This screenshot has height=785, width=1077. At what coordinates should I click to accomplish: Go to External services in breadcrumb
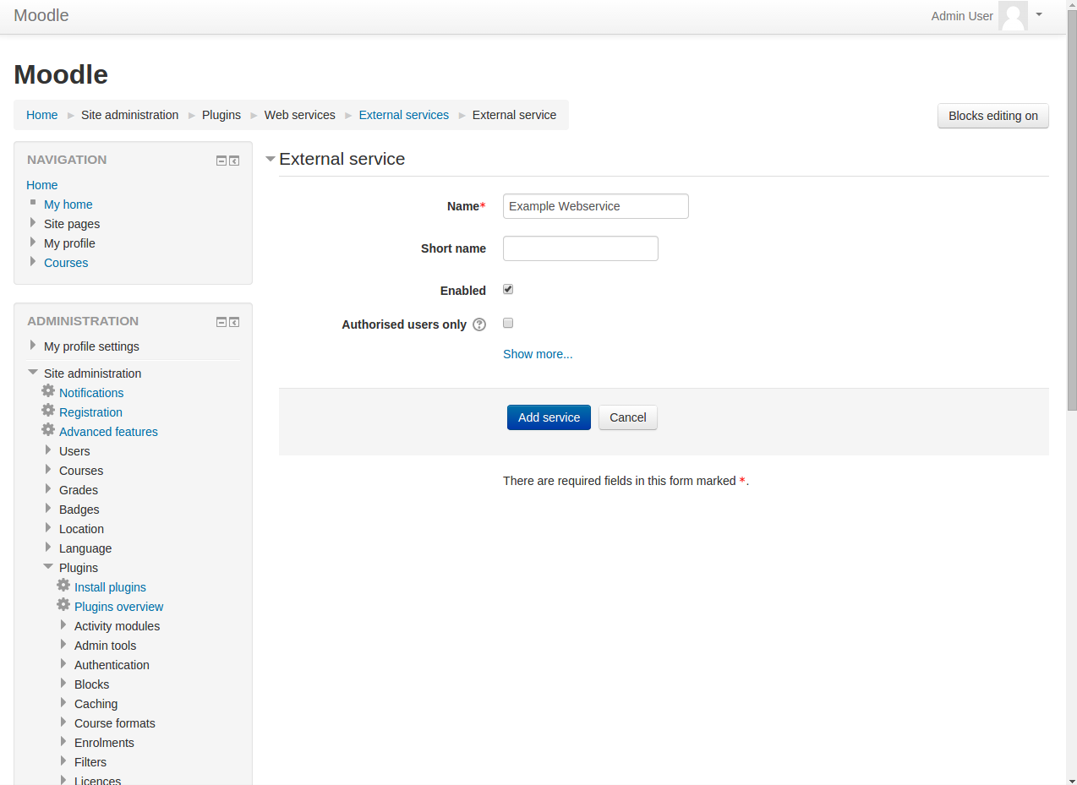[x=403, y=115]
